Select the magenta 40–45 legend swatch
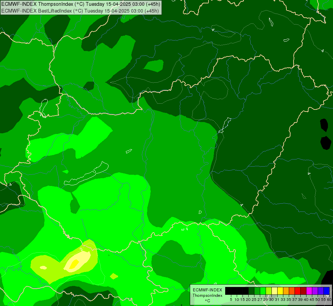Screen dimensions: 333x306 [x=309, y=291]
